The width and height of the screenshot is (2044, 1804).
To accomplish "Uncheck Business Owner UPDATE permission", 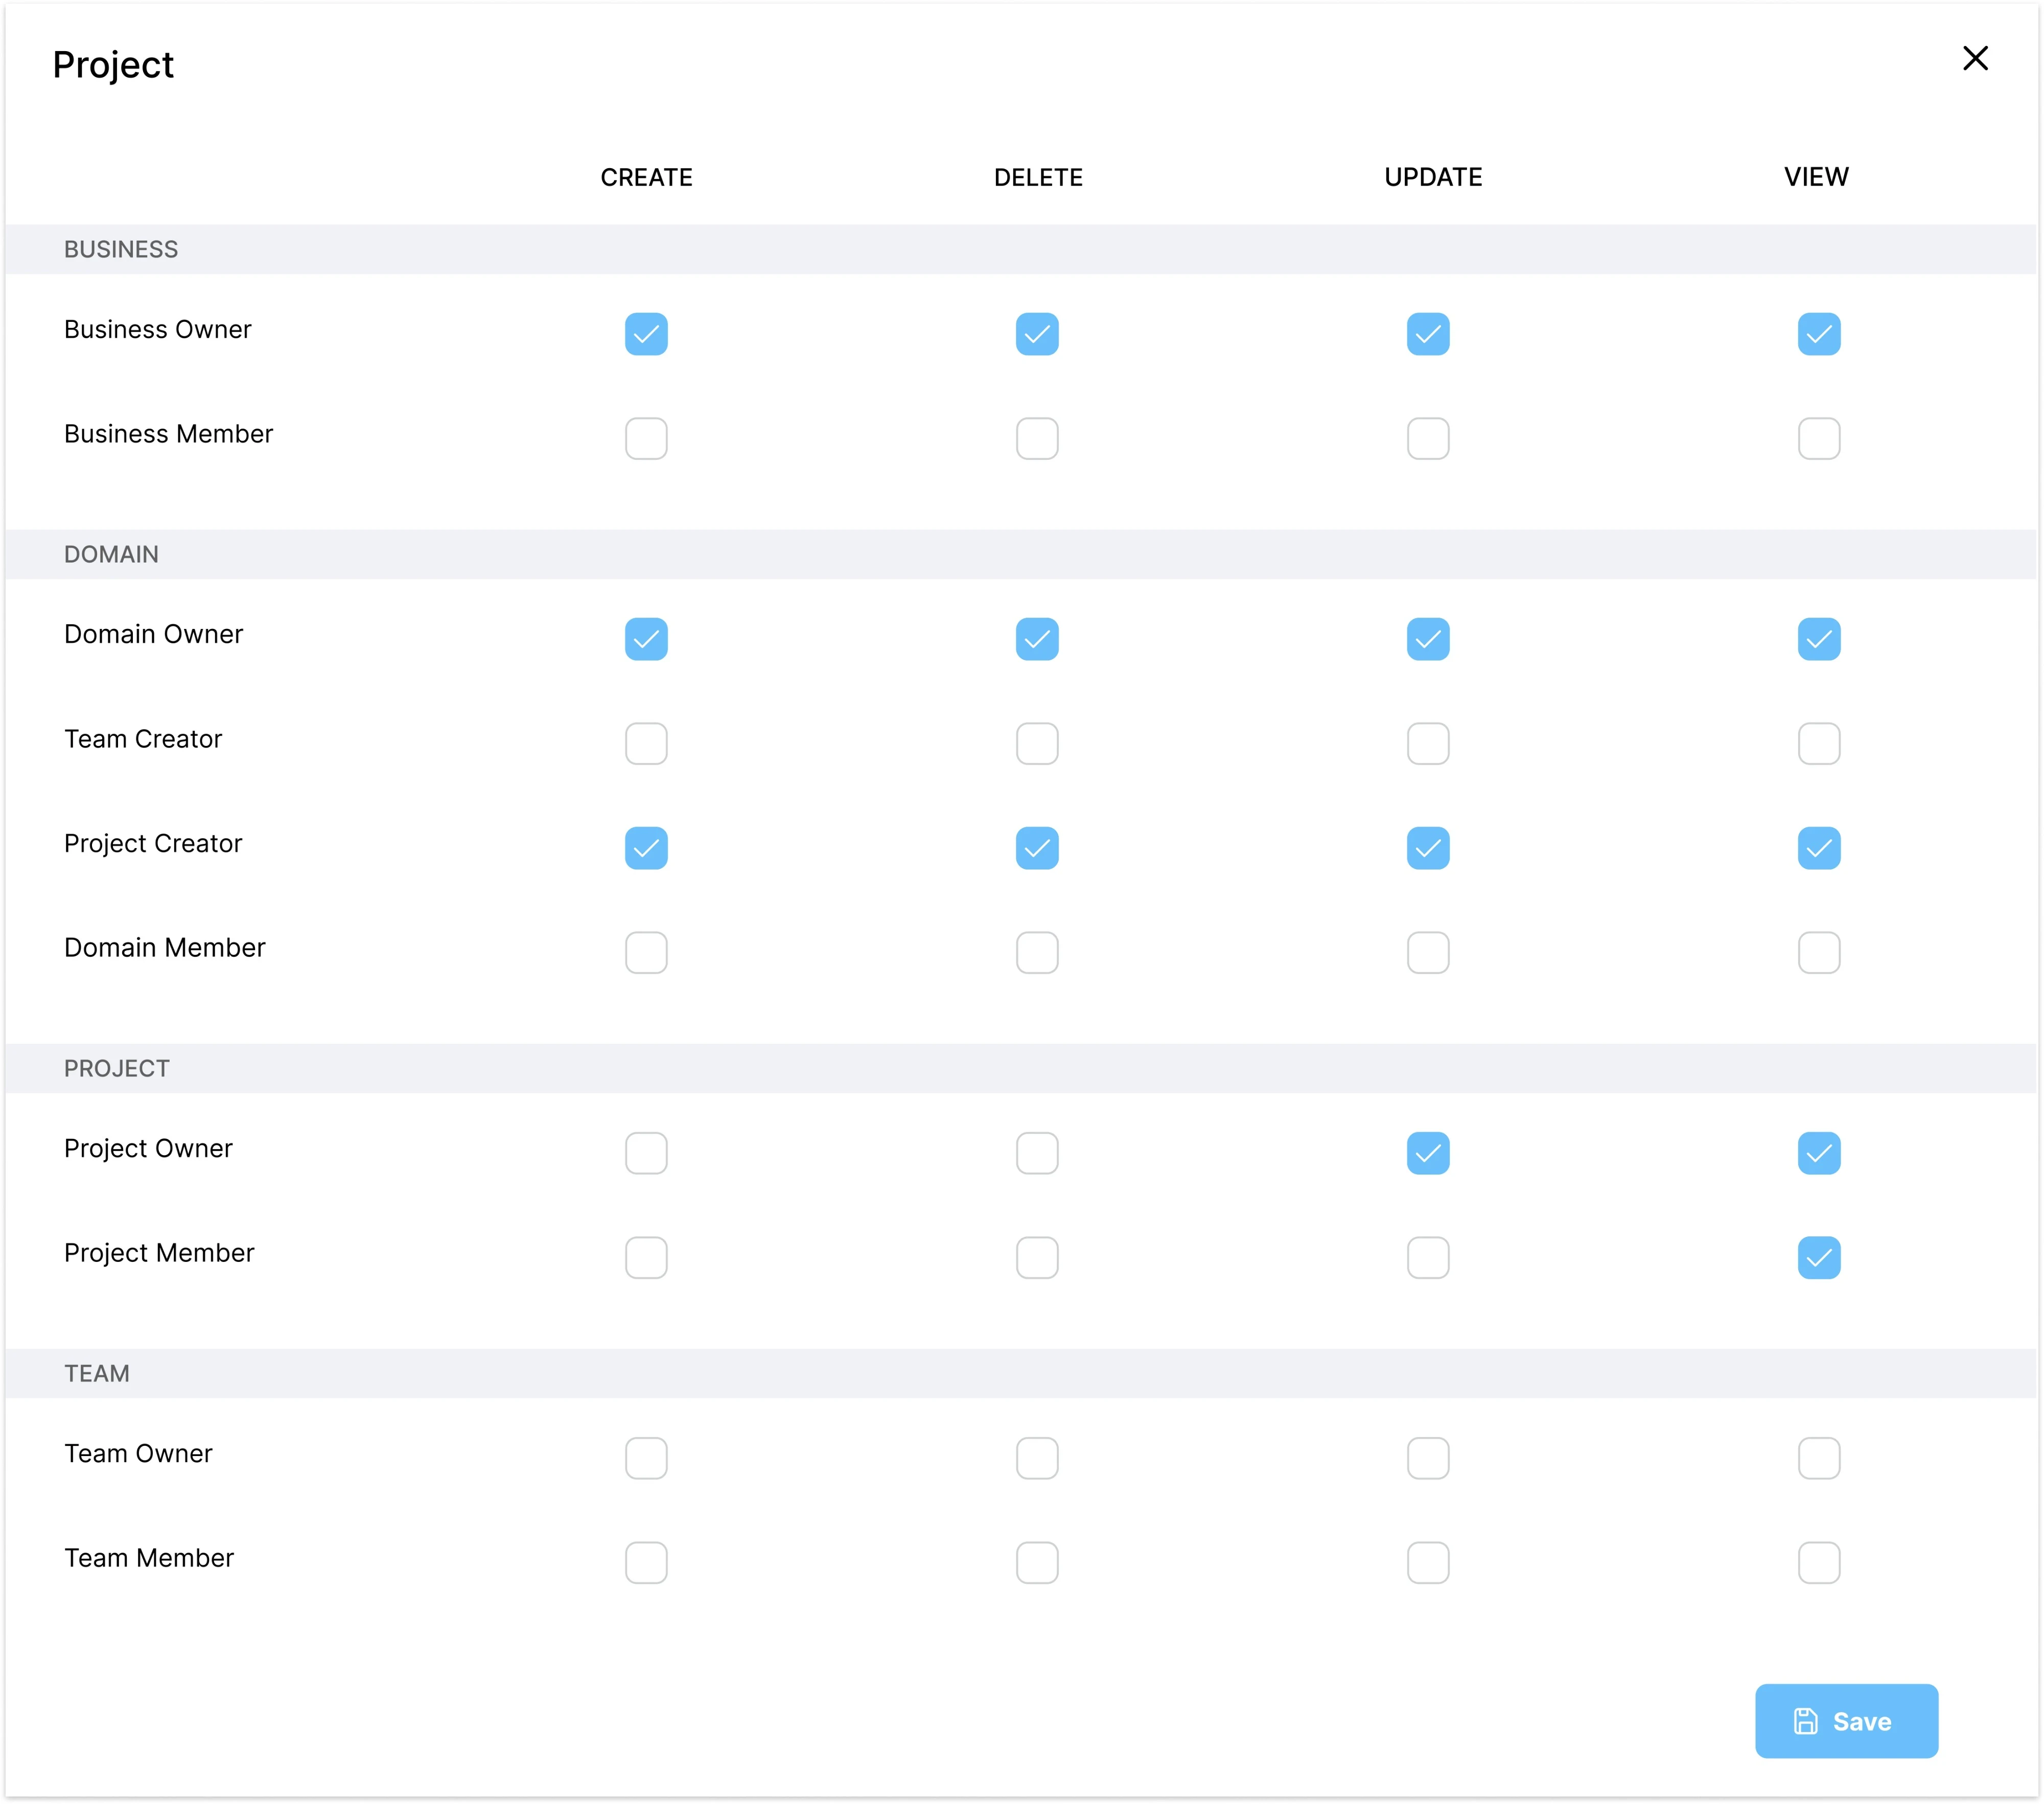I will click(1428, 334).
